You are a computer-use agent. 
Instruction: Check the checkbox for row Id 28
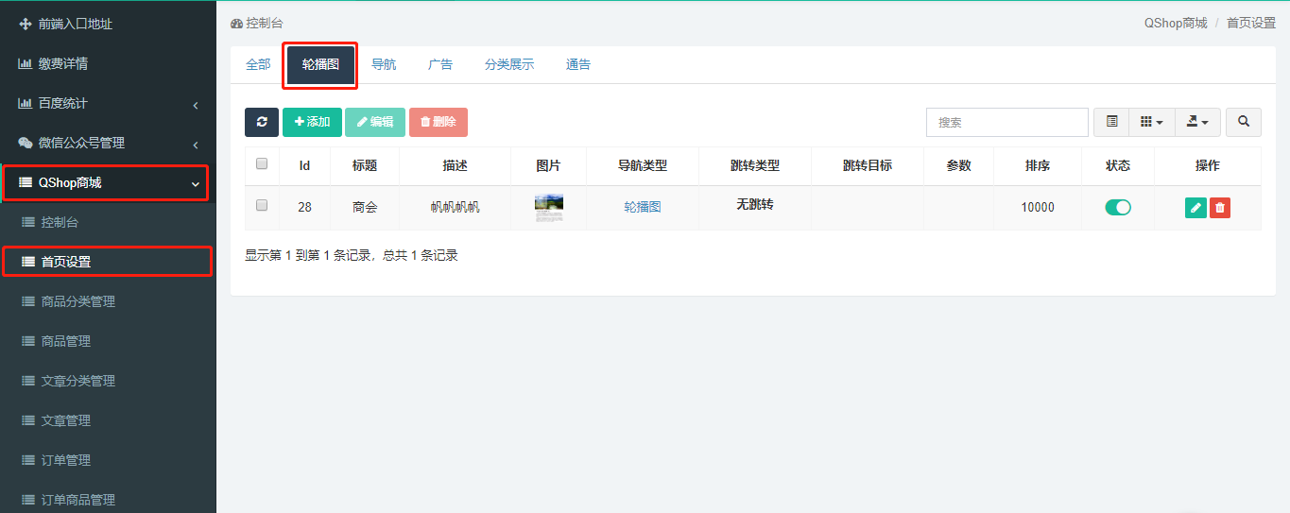tap(262, 205)
